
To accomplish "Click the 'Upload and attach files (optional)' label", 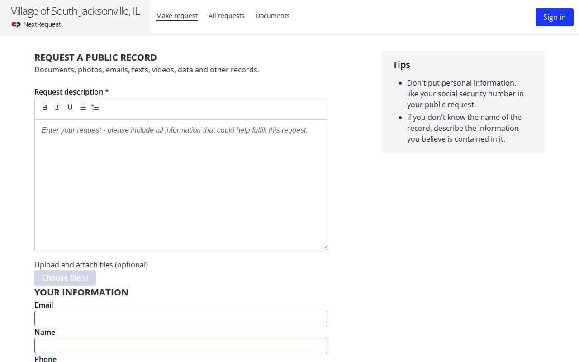I will pos(91,265).
